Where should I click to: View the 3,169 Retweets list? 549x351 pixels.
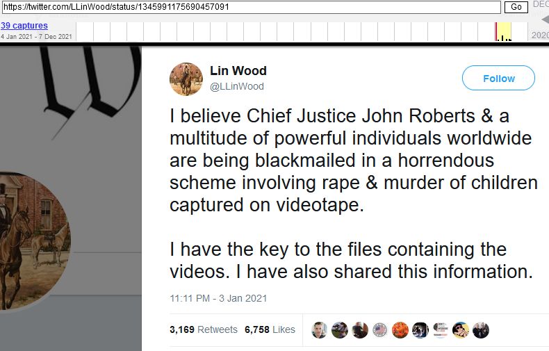coord(204,329)
